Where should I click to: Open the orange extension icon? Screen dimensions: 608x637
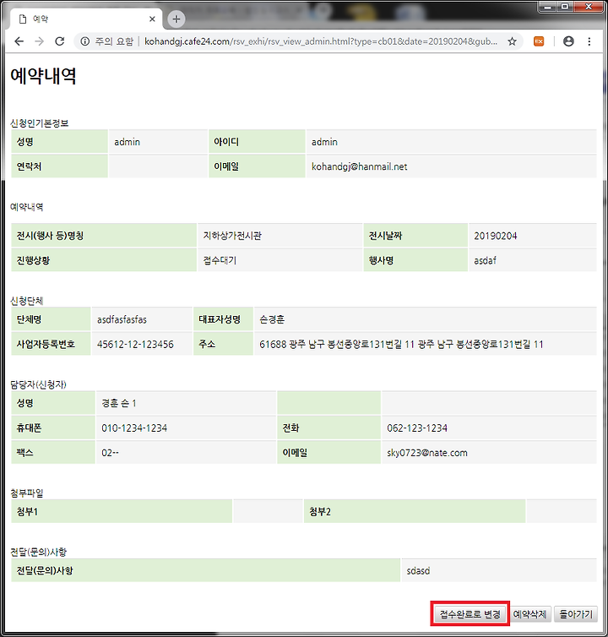tap(539, 41)
